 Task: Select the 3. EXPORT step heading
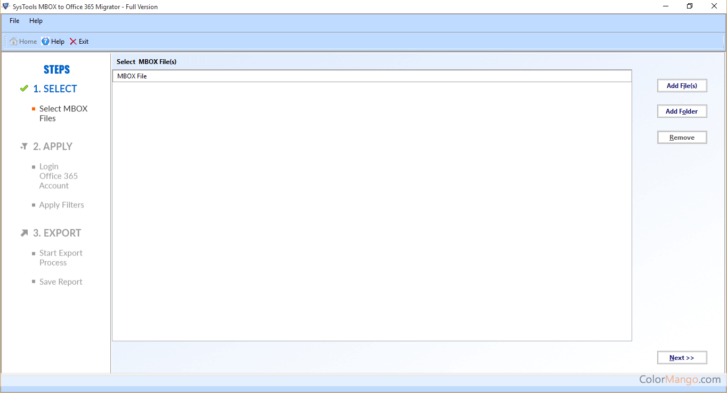[57, 233]
